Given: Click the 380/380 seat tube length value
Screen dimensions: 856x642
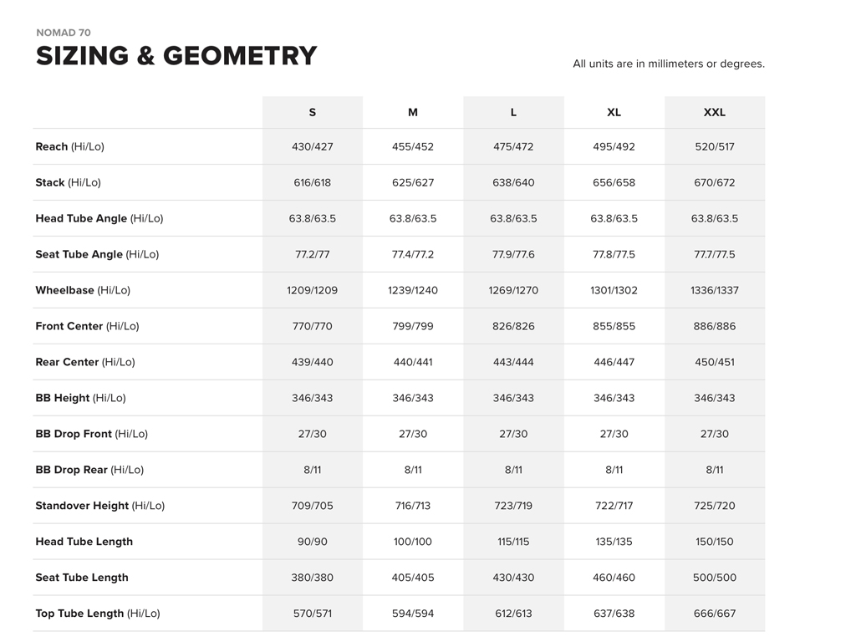Looking at the screenshot, I should 313,578.
